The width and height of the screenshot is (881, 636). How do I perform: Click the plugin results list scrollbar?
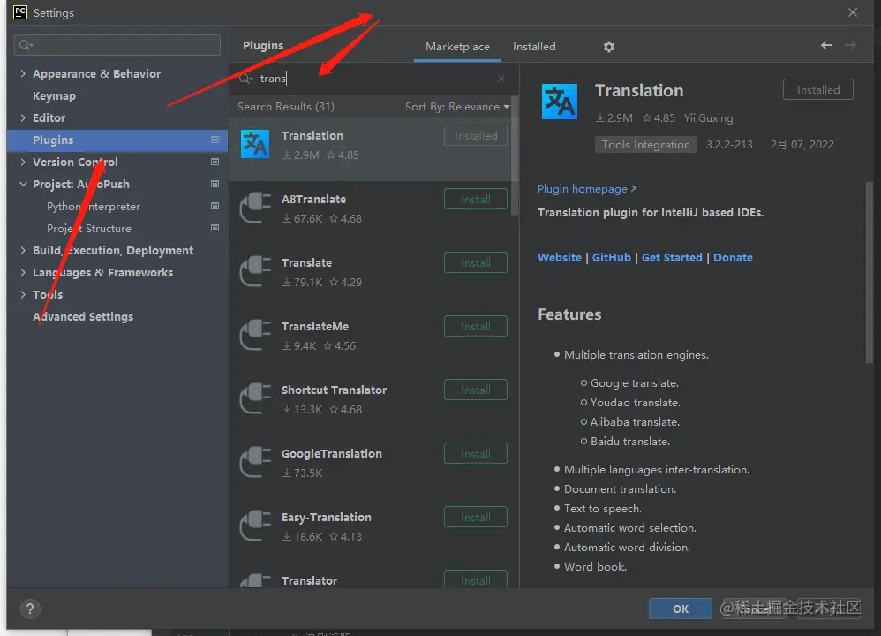pyautogui.click(x=514, y=157)
